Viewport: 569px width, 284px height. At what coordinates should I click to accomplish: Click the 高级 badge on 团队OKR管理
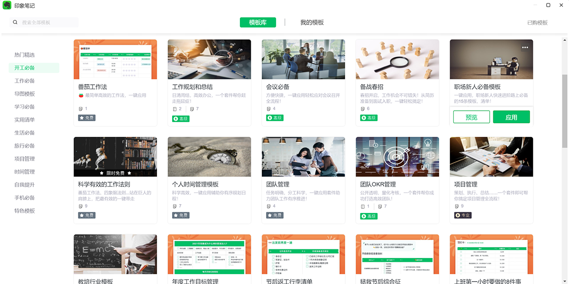pyautogui.click(x=369, y=216)
